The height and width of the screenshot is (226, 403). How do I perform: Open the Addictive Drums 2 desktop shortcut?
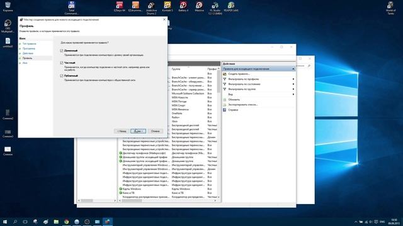tap(151, 8)
